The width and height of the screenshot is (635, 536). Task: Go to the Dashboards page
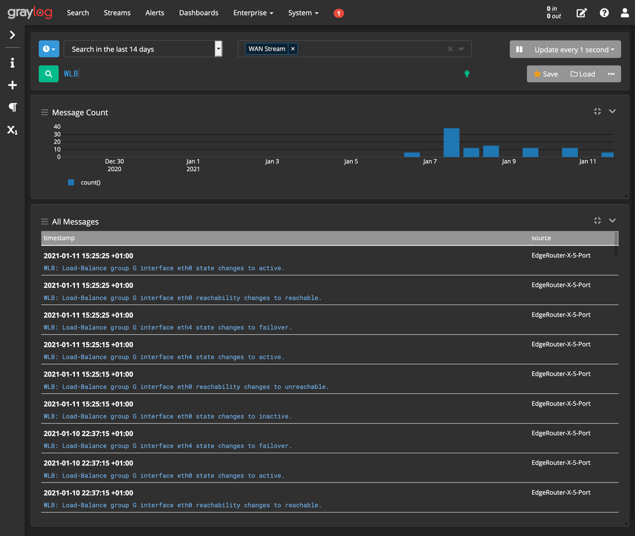[x=199, y=12]
